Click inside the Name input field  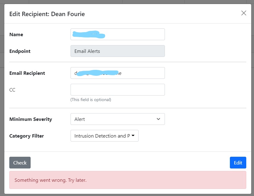pos(118,34)
